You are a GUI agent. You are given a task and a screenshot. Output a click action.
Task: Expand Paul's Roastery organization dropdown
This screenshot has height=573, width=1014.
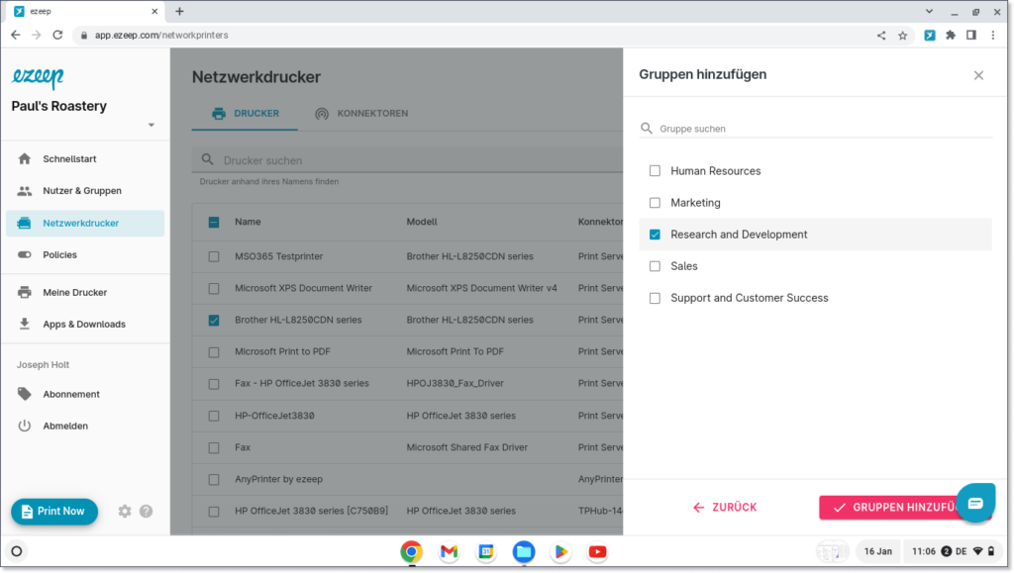tap(152, 125)
